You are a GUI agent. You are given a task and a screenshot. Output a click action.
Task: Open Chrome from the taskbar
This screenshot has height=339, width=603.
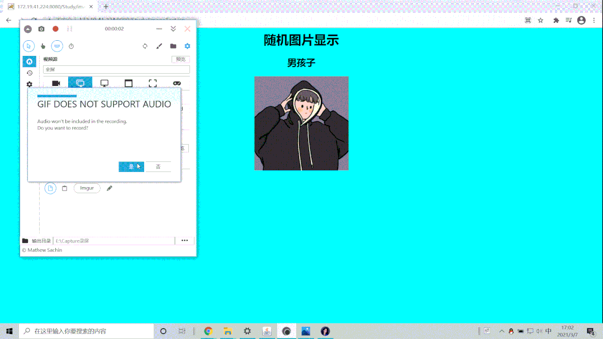(x=208, y=331)
